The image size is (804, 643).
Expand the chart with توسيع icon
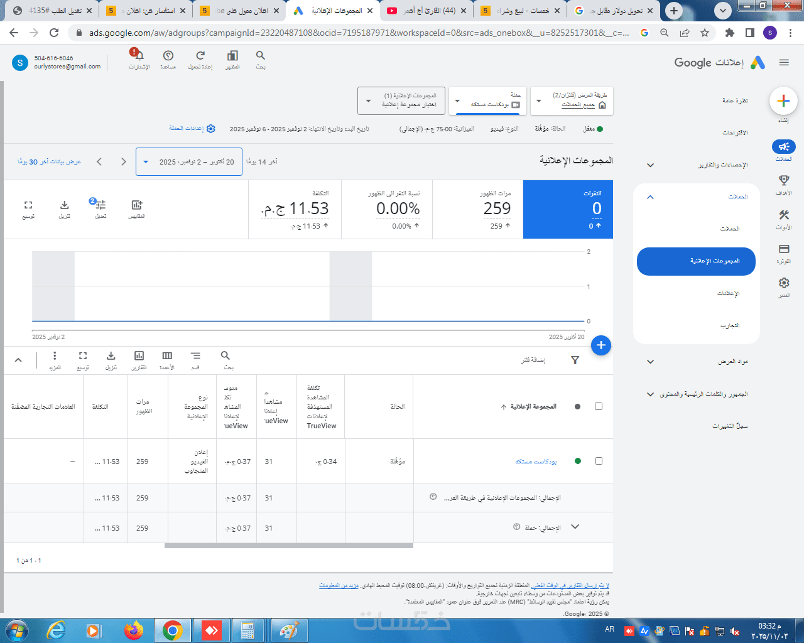pyautogui.click(x=28, y=205)
